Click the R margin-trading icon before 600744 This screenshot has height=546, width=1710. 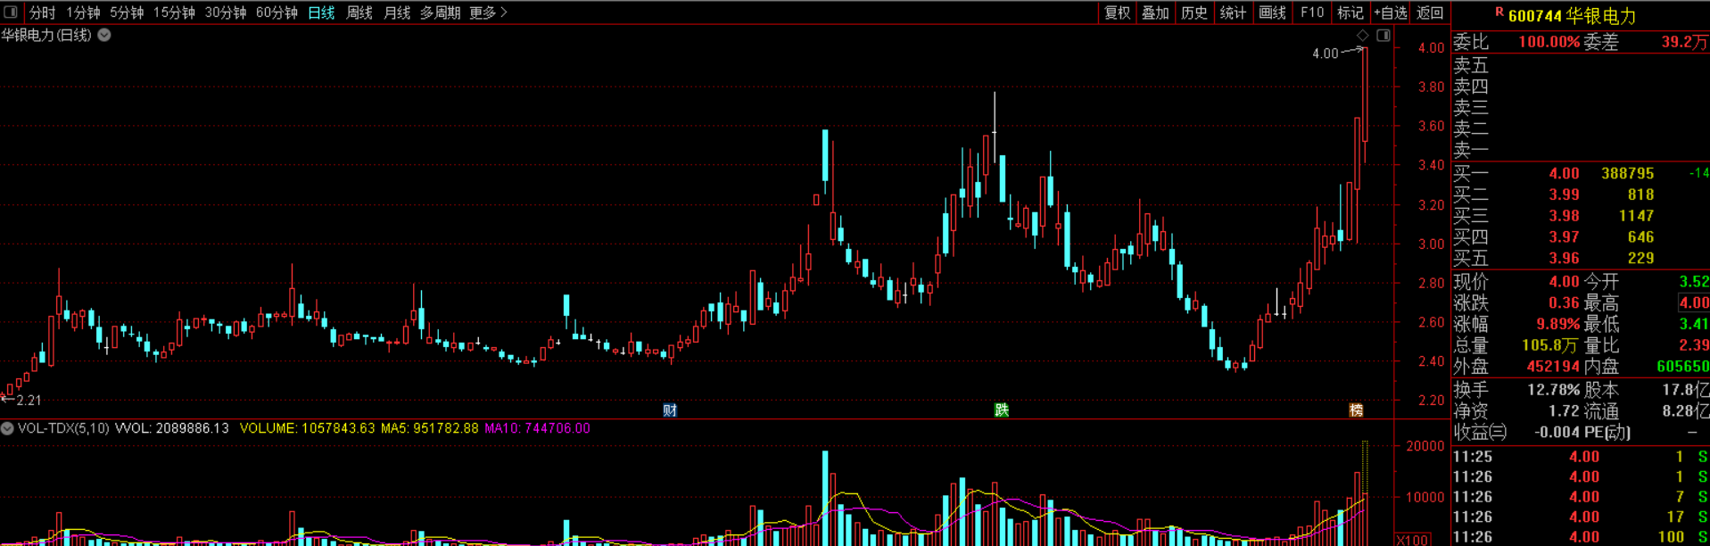[x=1499, y=12]
